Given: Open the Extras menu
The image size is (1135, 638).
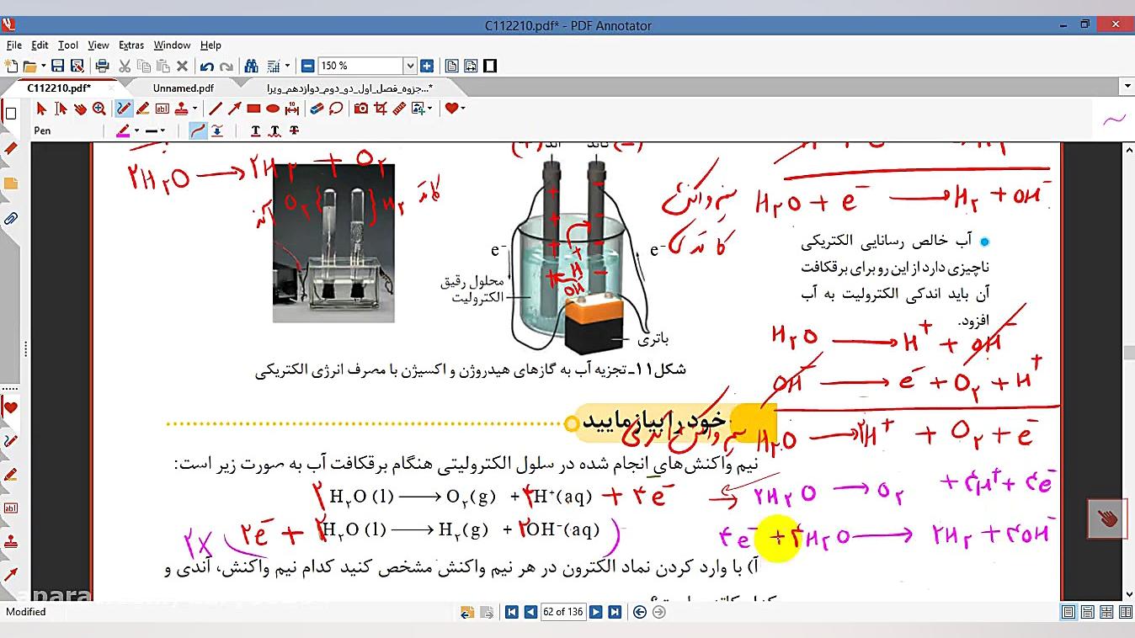Looking at the screenshot, I should (x=131, y=45).
